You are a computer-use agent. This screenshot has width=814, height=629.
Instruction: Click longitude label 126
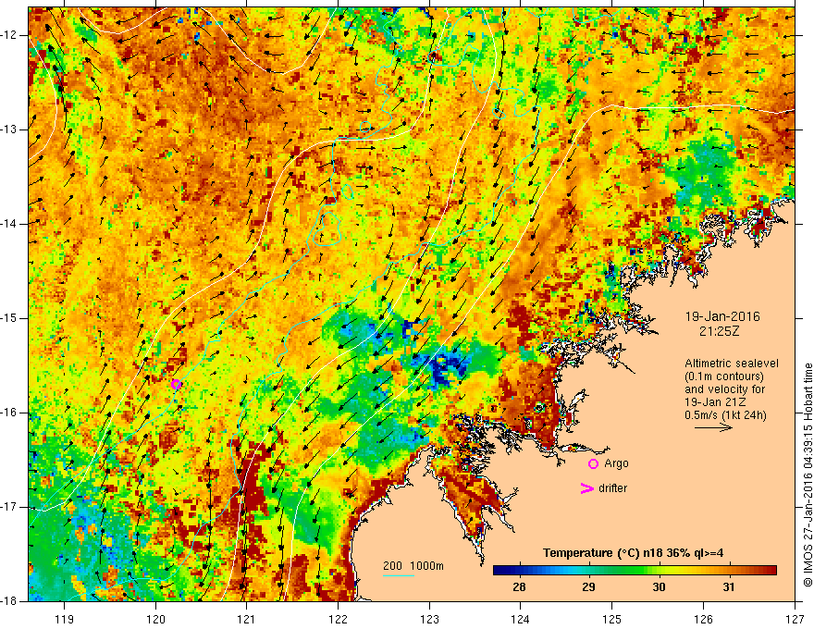703,619
